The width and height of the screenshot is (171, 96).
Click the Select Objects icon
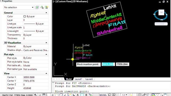click(x=42, y=7)
